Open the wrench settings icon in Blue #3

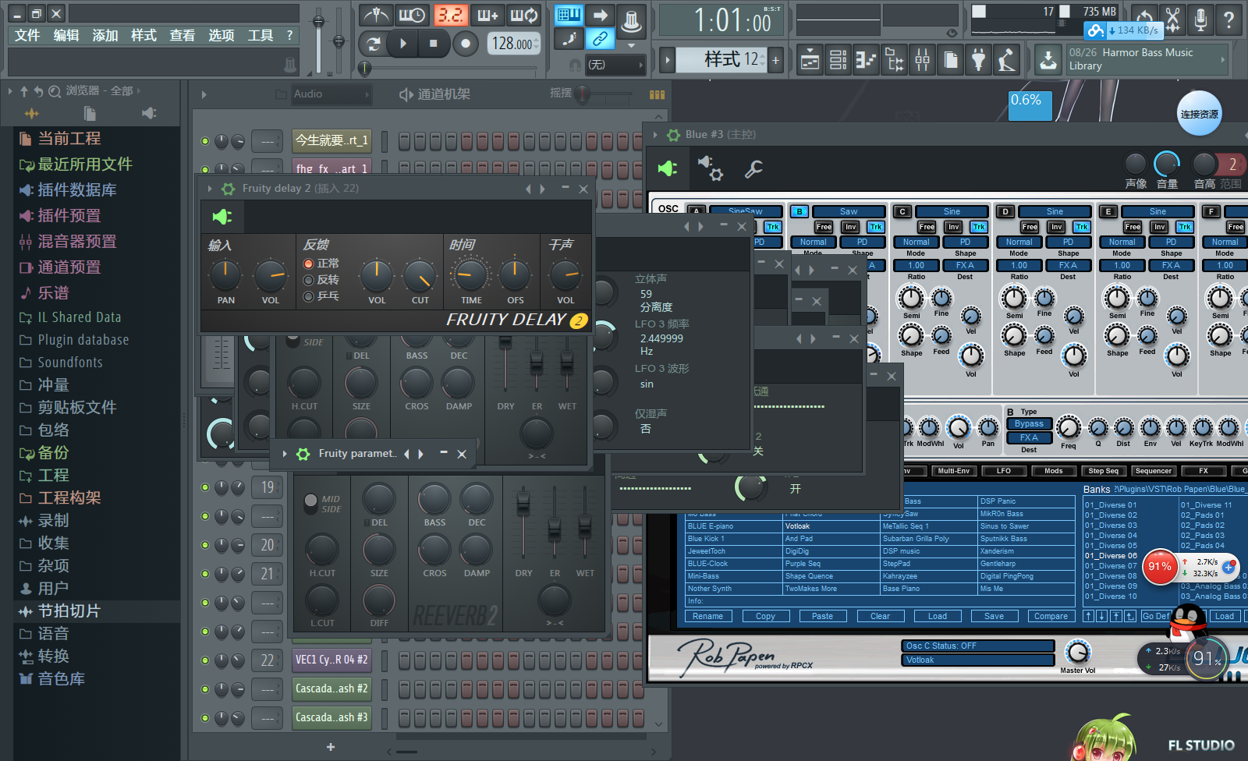click(753, 168)
